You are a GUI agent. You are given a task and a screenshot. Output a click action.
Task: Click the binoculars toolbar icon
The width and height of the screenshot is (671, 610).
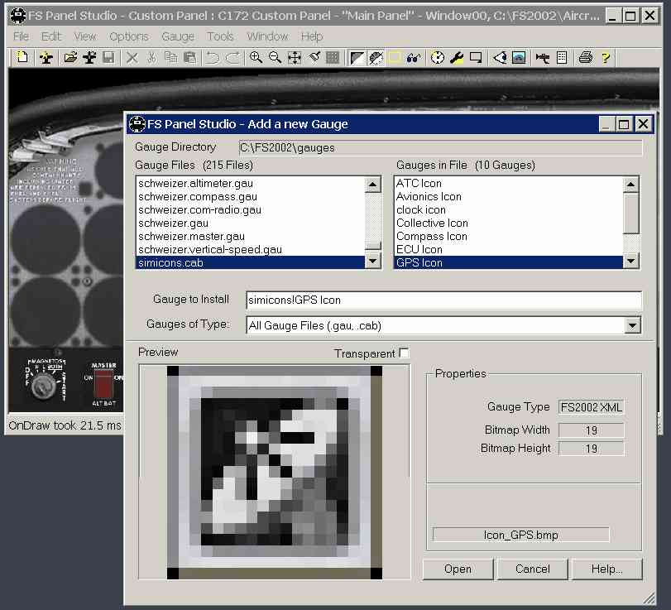(x=414, y=57)
